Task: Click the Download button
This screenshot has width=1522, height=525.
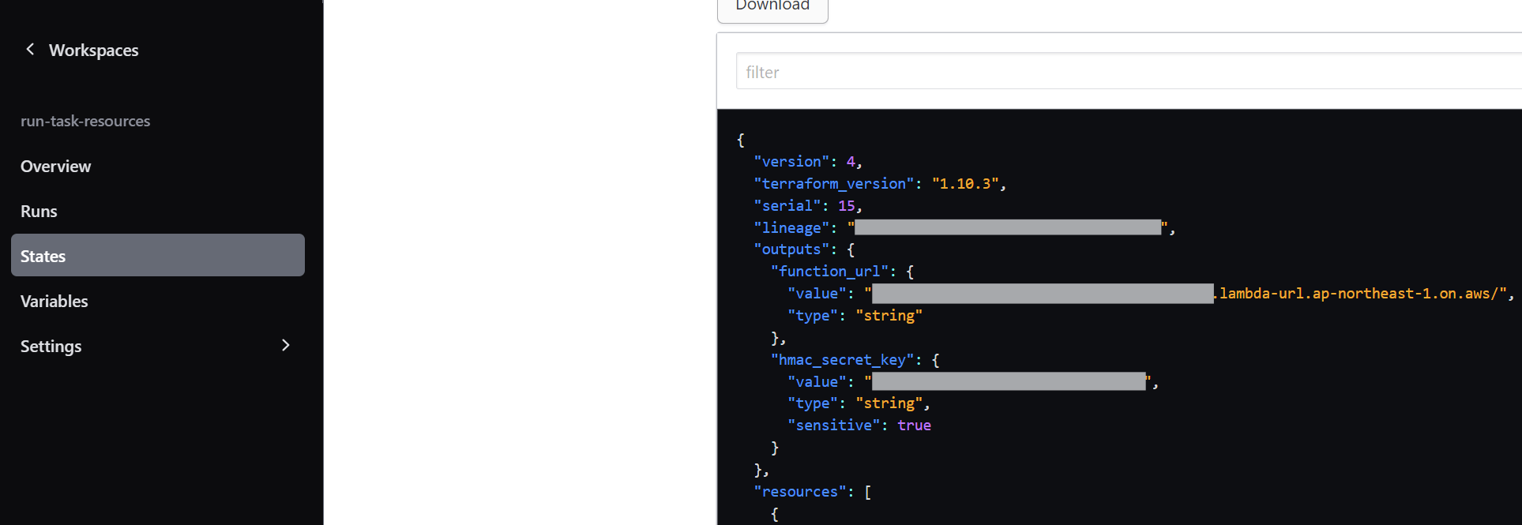Action: 772,6
